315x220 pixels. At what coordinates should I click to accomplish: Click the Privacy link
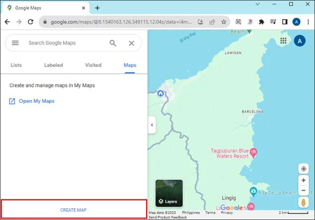pos(226,213)
